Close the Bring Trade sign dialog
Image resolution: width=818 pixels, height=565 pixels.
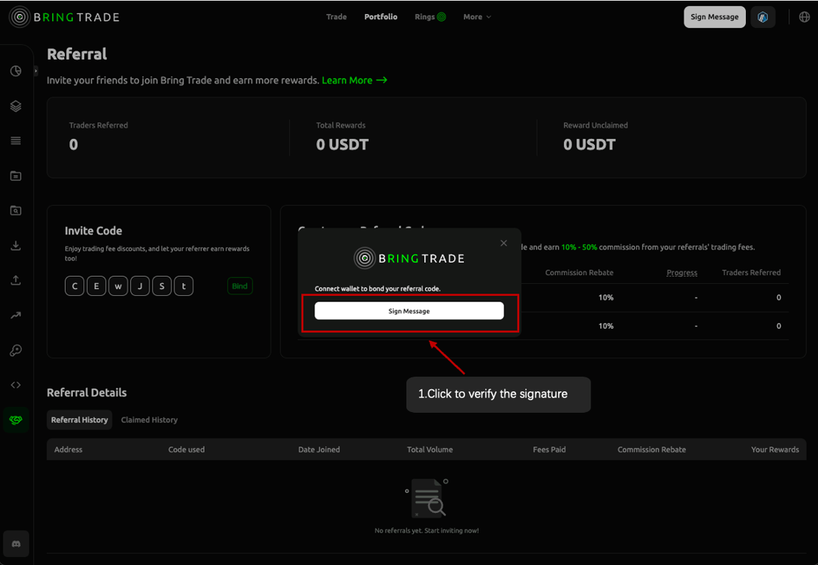click(x=504, y=243)
